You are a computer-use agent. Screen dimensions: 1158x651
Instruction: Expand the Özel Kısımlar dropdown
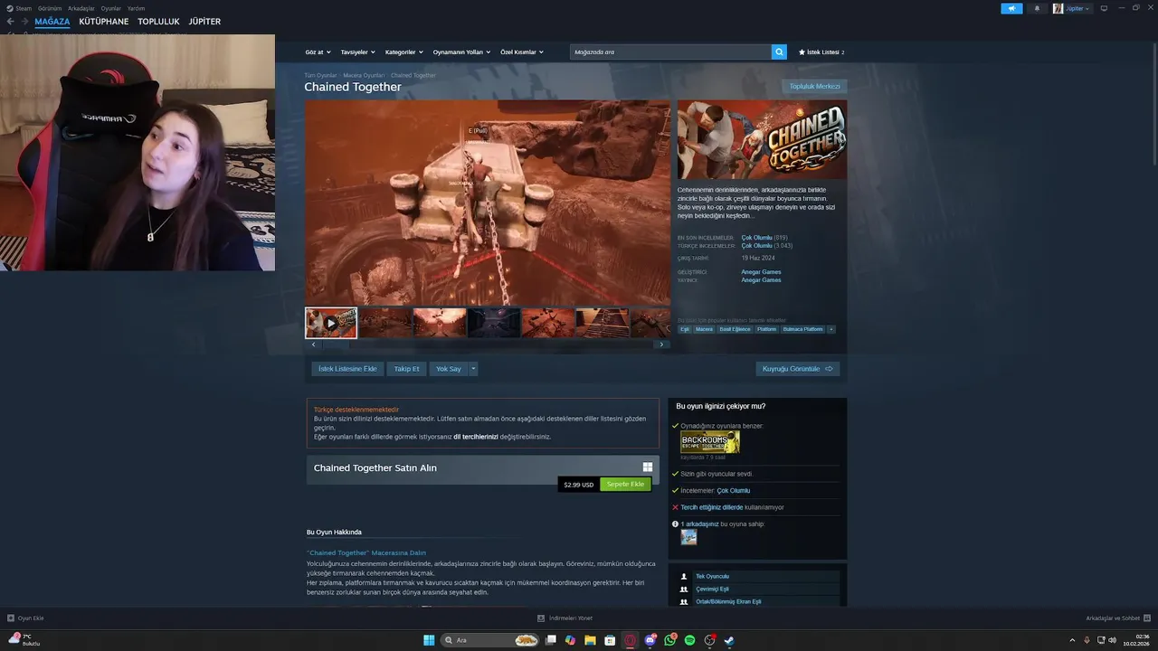pyautogui.click(x=522, y=52)
